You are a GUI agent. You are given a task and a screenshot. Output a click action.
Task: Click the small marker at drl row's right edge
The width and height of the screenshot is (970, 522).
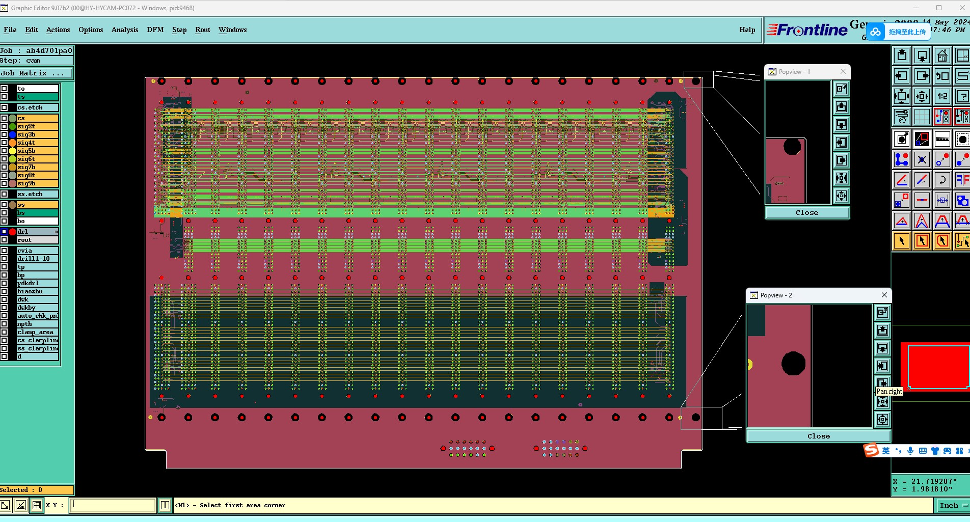click(56, 232)
